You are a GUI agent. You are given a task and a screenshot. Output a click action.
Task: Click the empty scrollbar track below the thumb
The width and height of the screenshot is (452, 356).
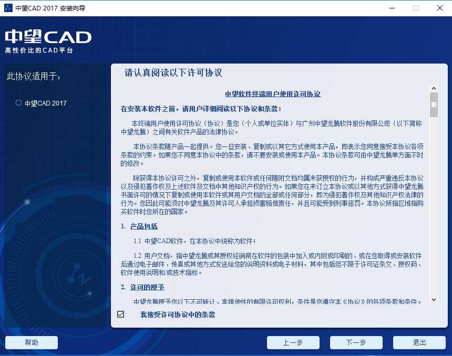point(434,210)
